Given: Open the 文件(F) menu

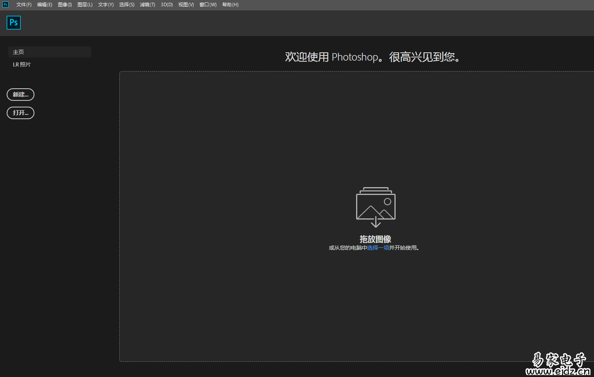Looking at the screenshot, I should click(x=24, y=5).
